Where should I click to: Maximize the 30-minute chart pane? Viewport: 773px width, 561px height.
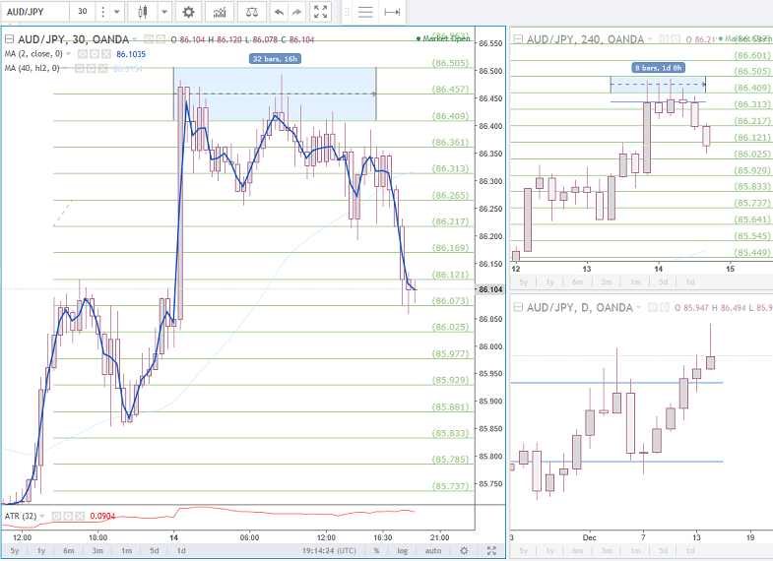click(x=491, y=550)
